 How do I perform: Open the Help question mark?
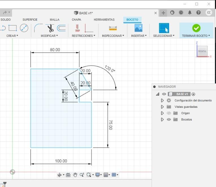coord(198,12)
